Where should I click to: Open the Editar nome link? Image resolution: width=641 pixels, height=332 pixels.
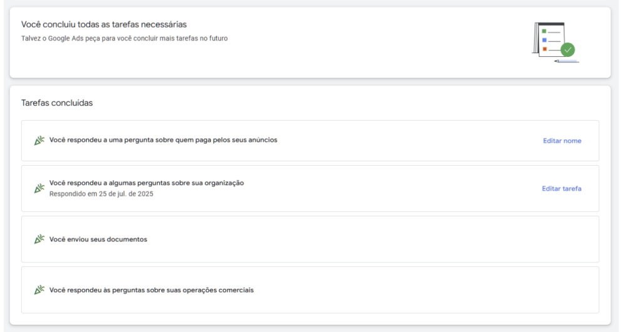pyautogui.click(x=562, y=141)
